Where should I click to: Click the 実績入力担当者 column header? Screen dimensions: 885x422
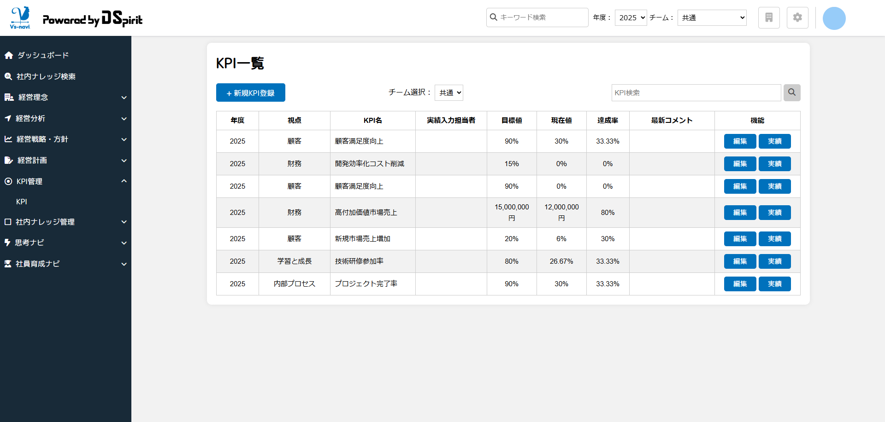coord(451,121)
